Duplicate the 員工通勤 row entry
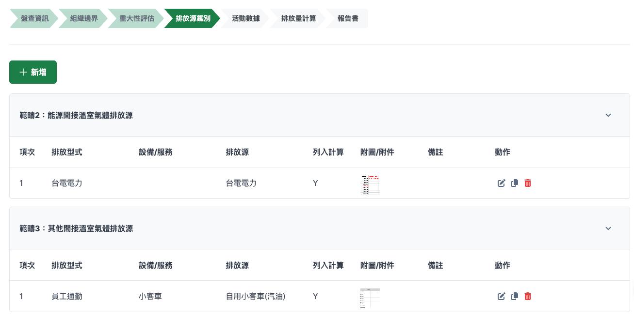634x316 pixels. pos(515,296)
